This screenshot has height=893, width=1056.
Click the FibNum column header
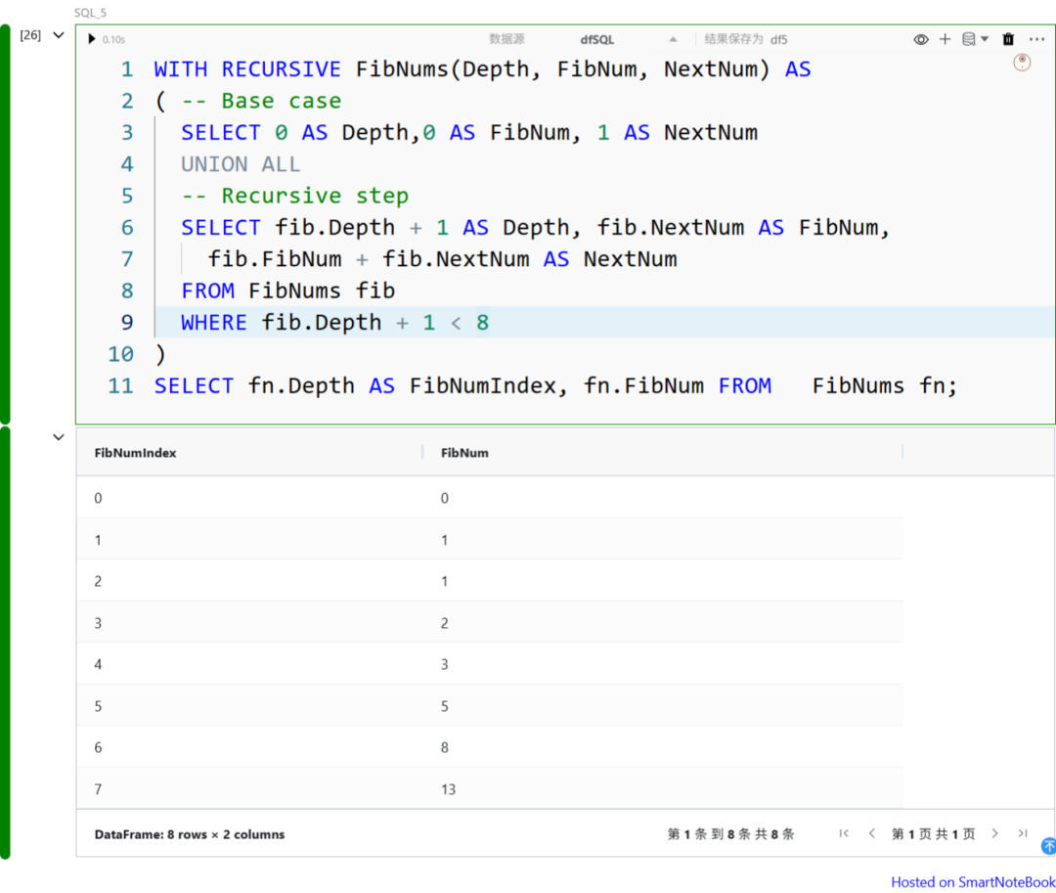click(x=464, y=453)
